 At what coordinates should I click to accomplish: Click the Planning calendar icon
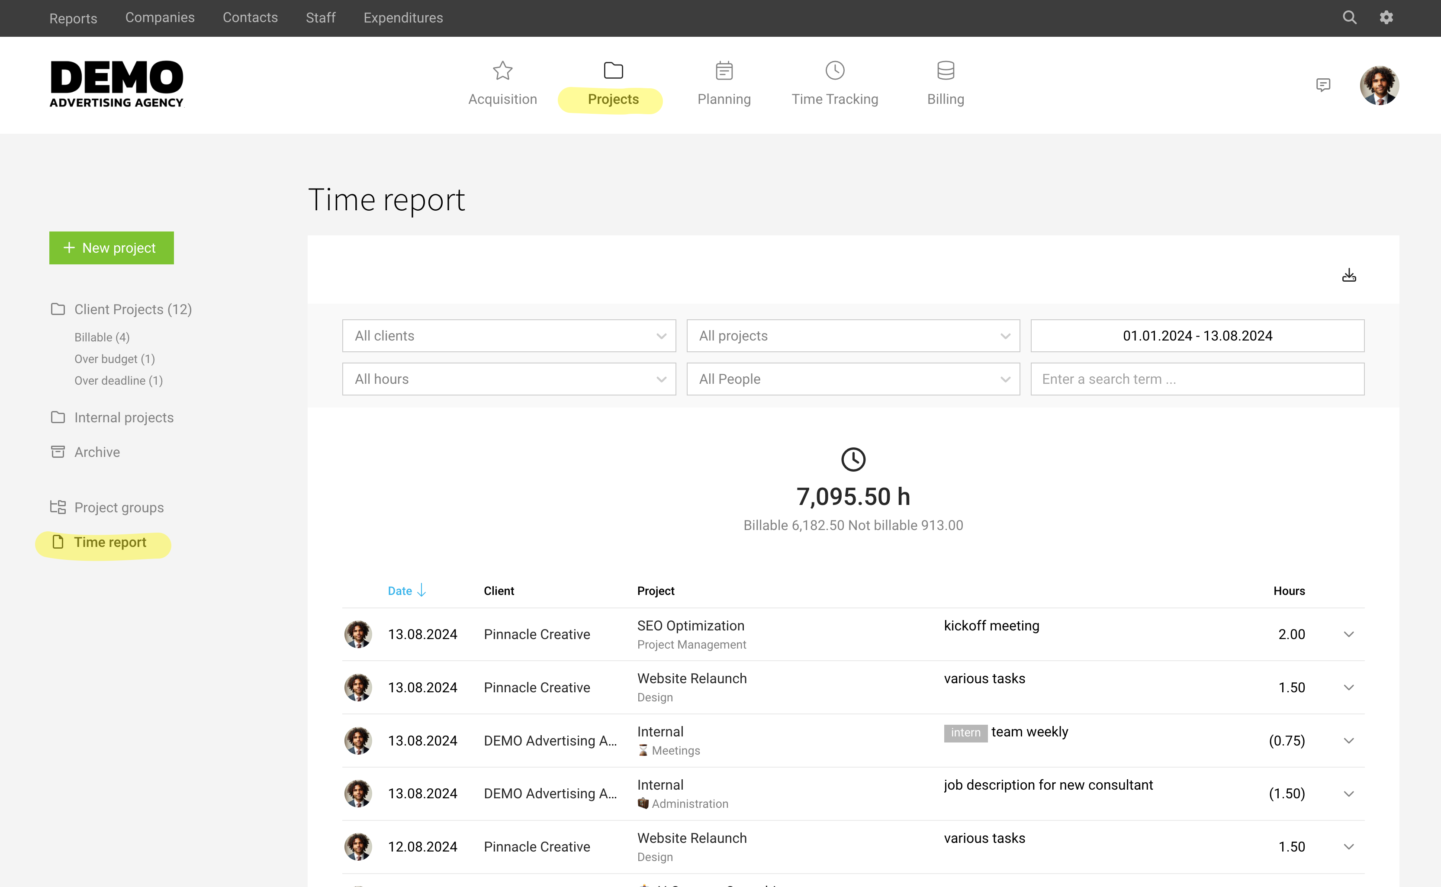coord(724,71)
